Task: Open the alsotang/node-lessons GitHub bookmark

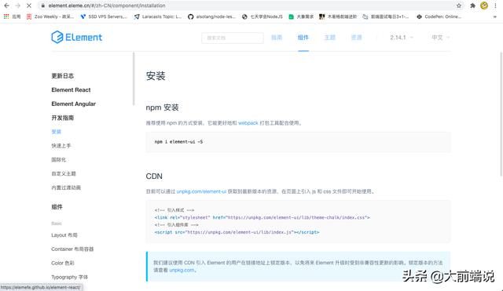Action: 211,16
